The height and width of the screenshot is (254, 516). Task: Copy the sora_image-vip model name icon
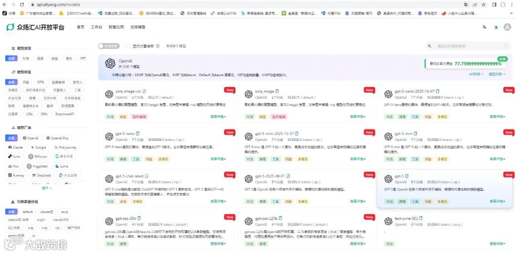pyautogui.click(x=144, y=91)
